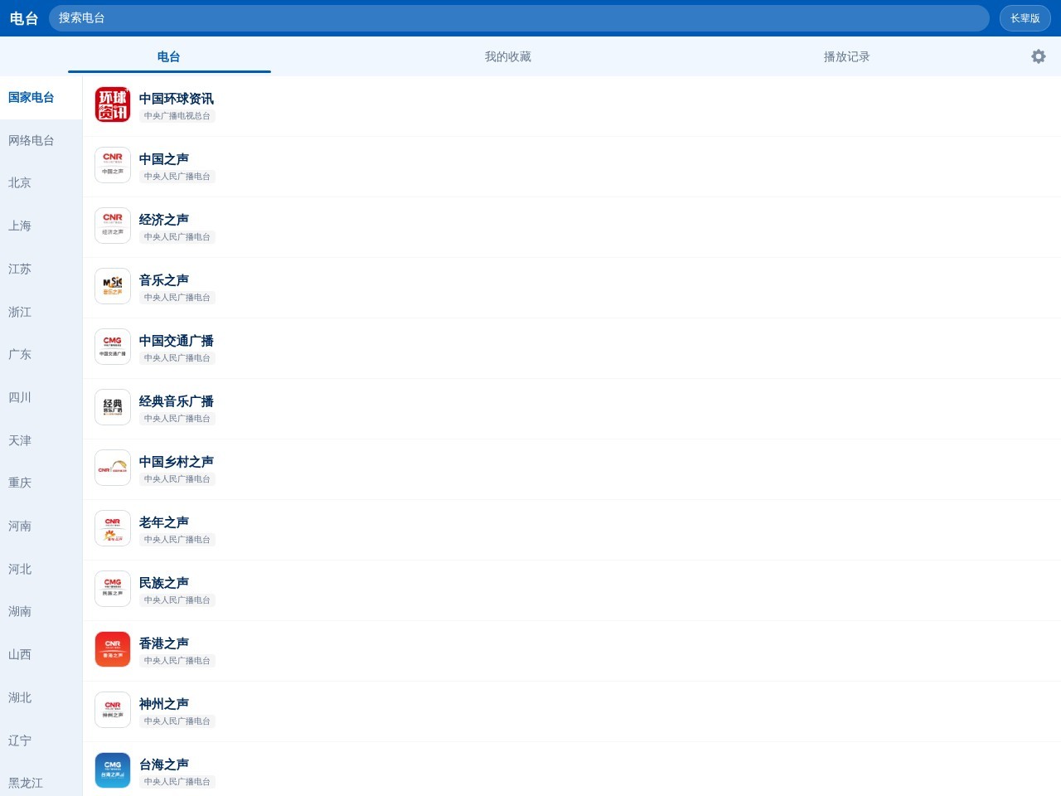Play the 民族之声 station title

click(x=164, y=583)
